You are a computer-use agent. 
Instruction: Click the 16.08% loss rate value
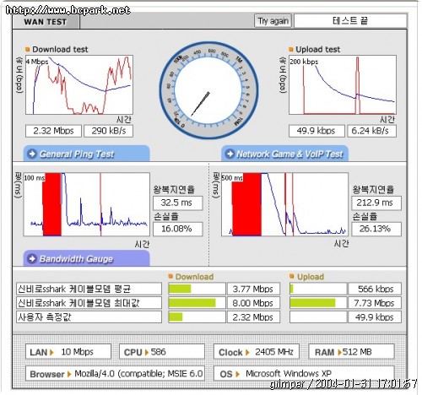point(178,229)
